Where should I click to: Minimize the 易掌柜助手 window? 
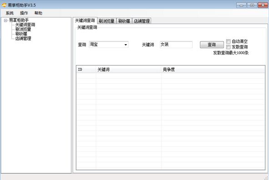(241, 5)
